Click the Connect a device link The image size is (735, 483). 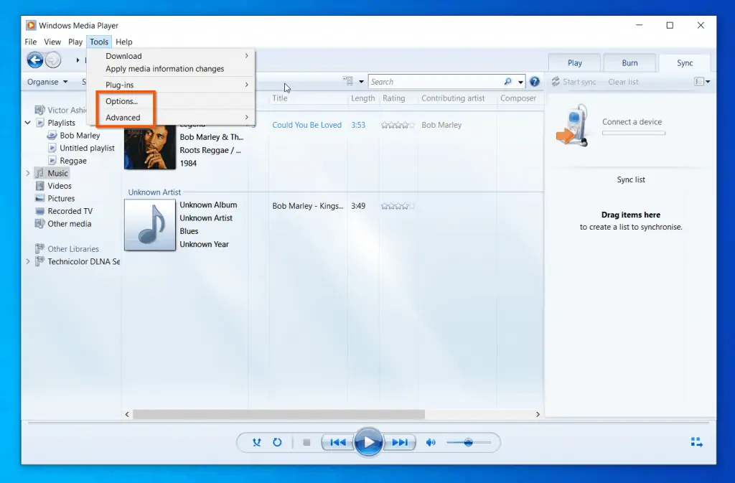(x=632, y=122)
